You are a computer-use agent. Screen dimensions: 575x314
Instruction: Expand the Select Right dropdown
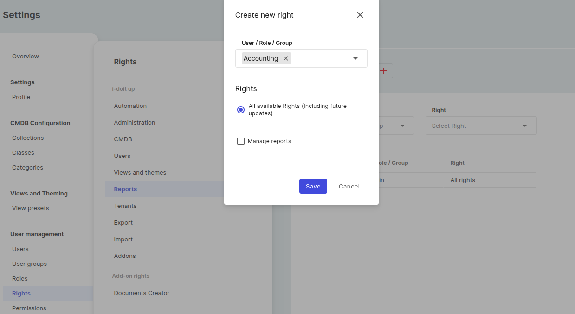tap(481, 126)
